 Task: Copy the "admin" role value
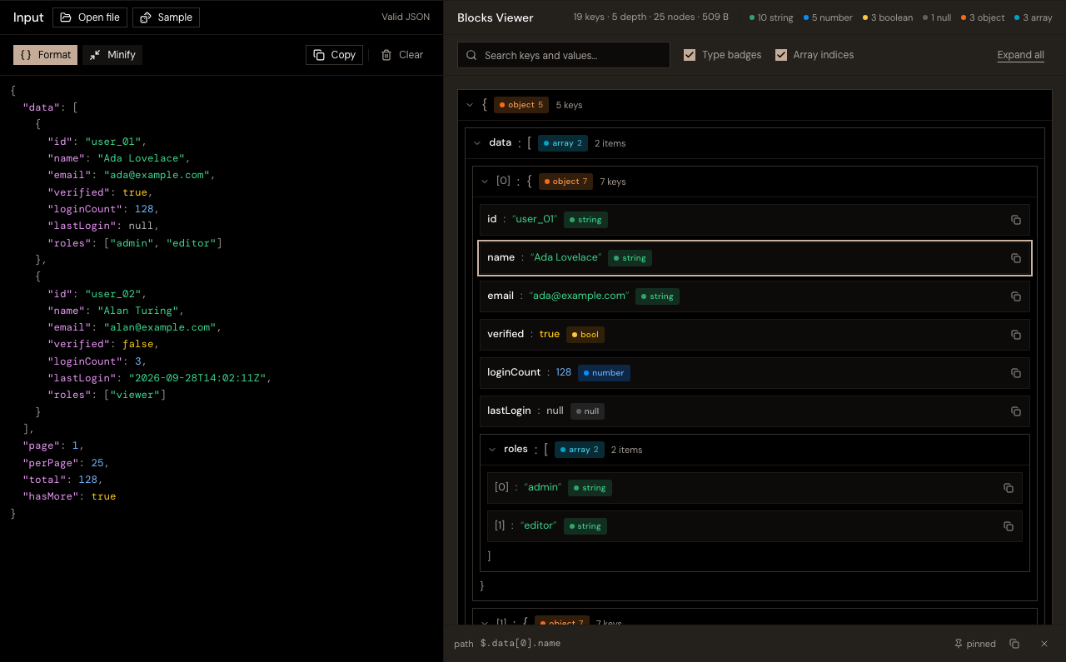tap(1008, 488)
